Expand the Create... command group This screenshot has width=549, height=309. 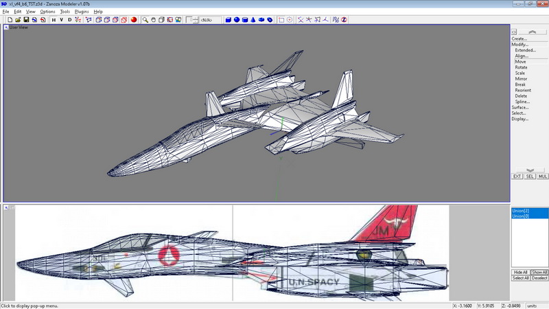[519, 39]
